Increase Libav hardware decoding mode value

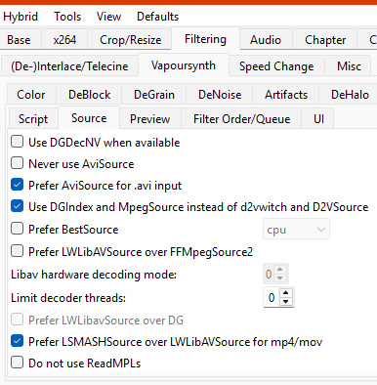(x=280, y=270)
